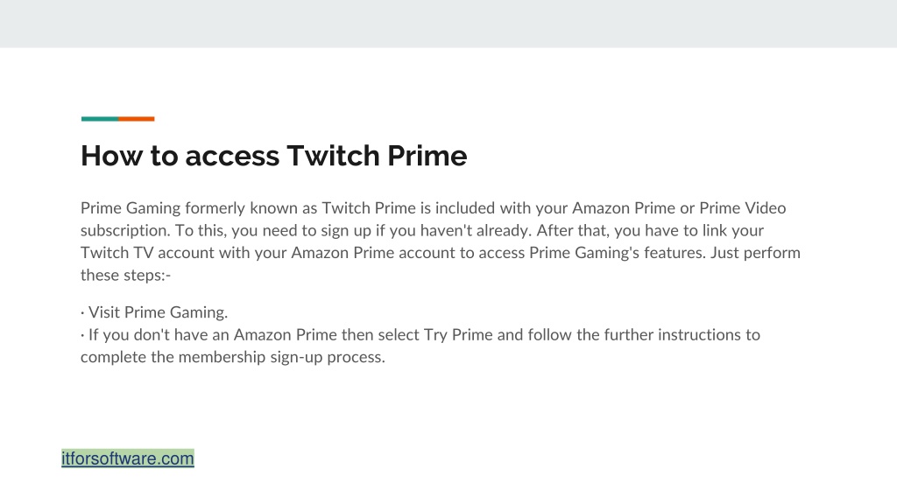897x504 pixels.
Task: Select the teal segment of the accent bar
Action: click(100, 119)
